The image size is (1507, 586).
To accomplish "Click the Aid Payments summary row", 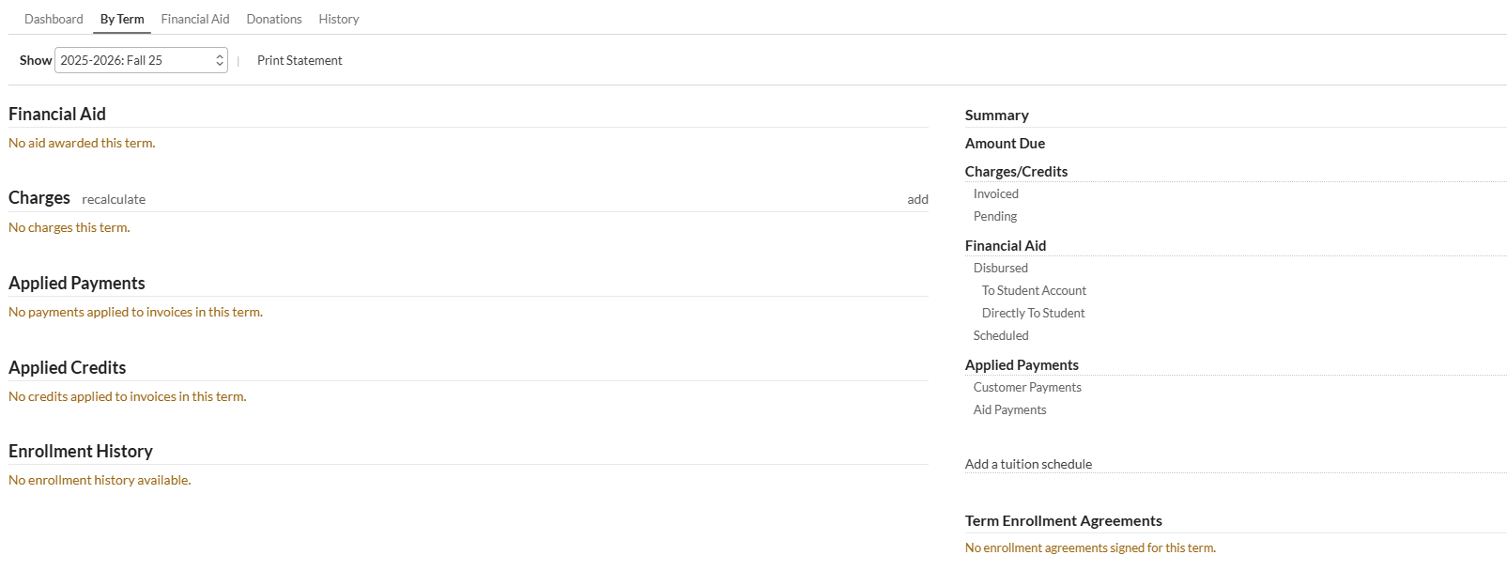I will coord(1009,409).
